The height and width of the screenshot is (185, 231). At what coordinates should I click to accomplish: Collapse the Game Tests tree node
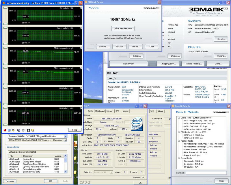coord(179,118)
